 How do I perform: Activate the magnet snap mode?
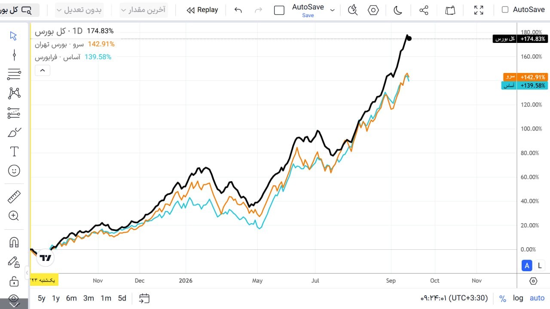click(x=14, y=242)
